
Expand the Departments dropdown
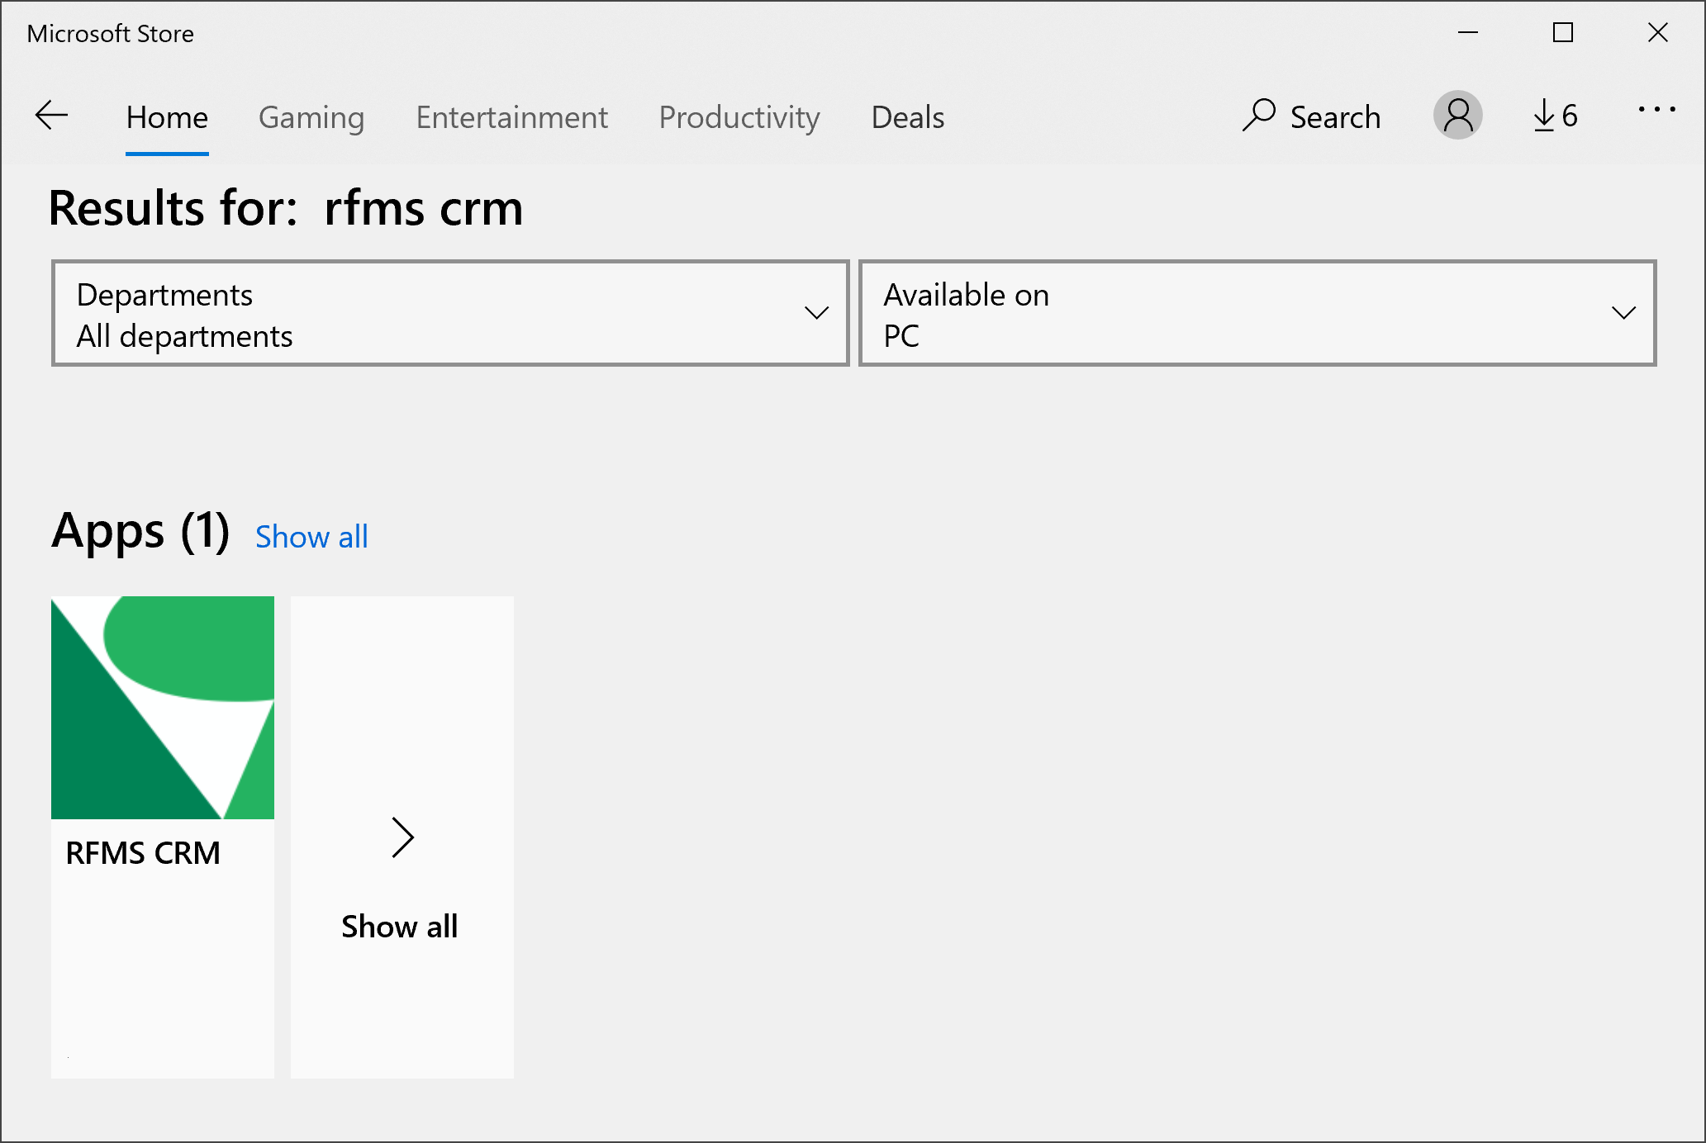[450, 313]
